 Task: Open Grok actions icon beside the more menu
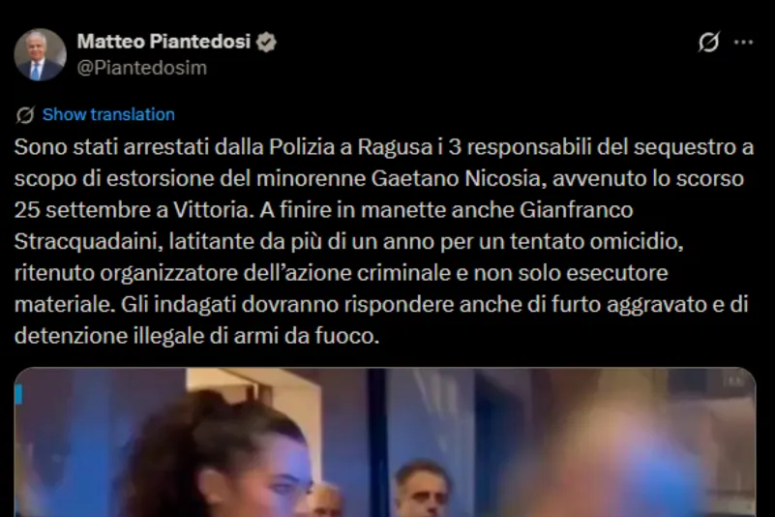tap(709, 42)
